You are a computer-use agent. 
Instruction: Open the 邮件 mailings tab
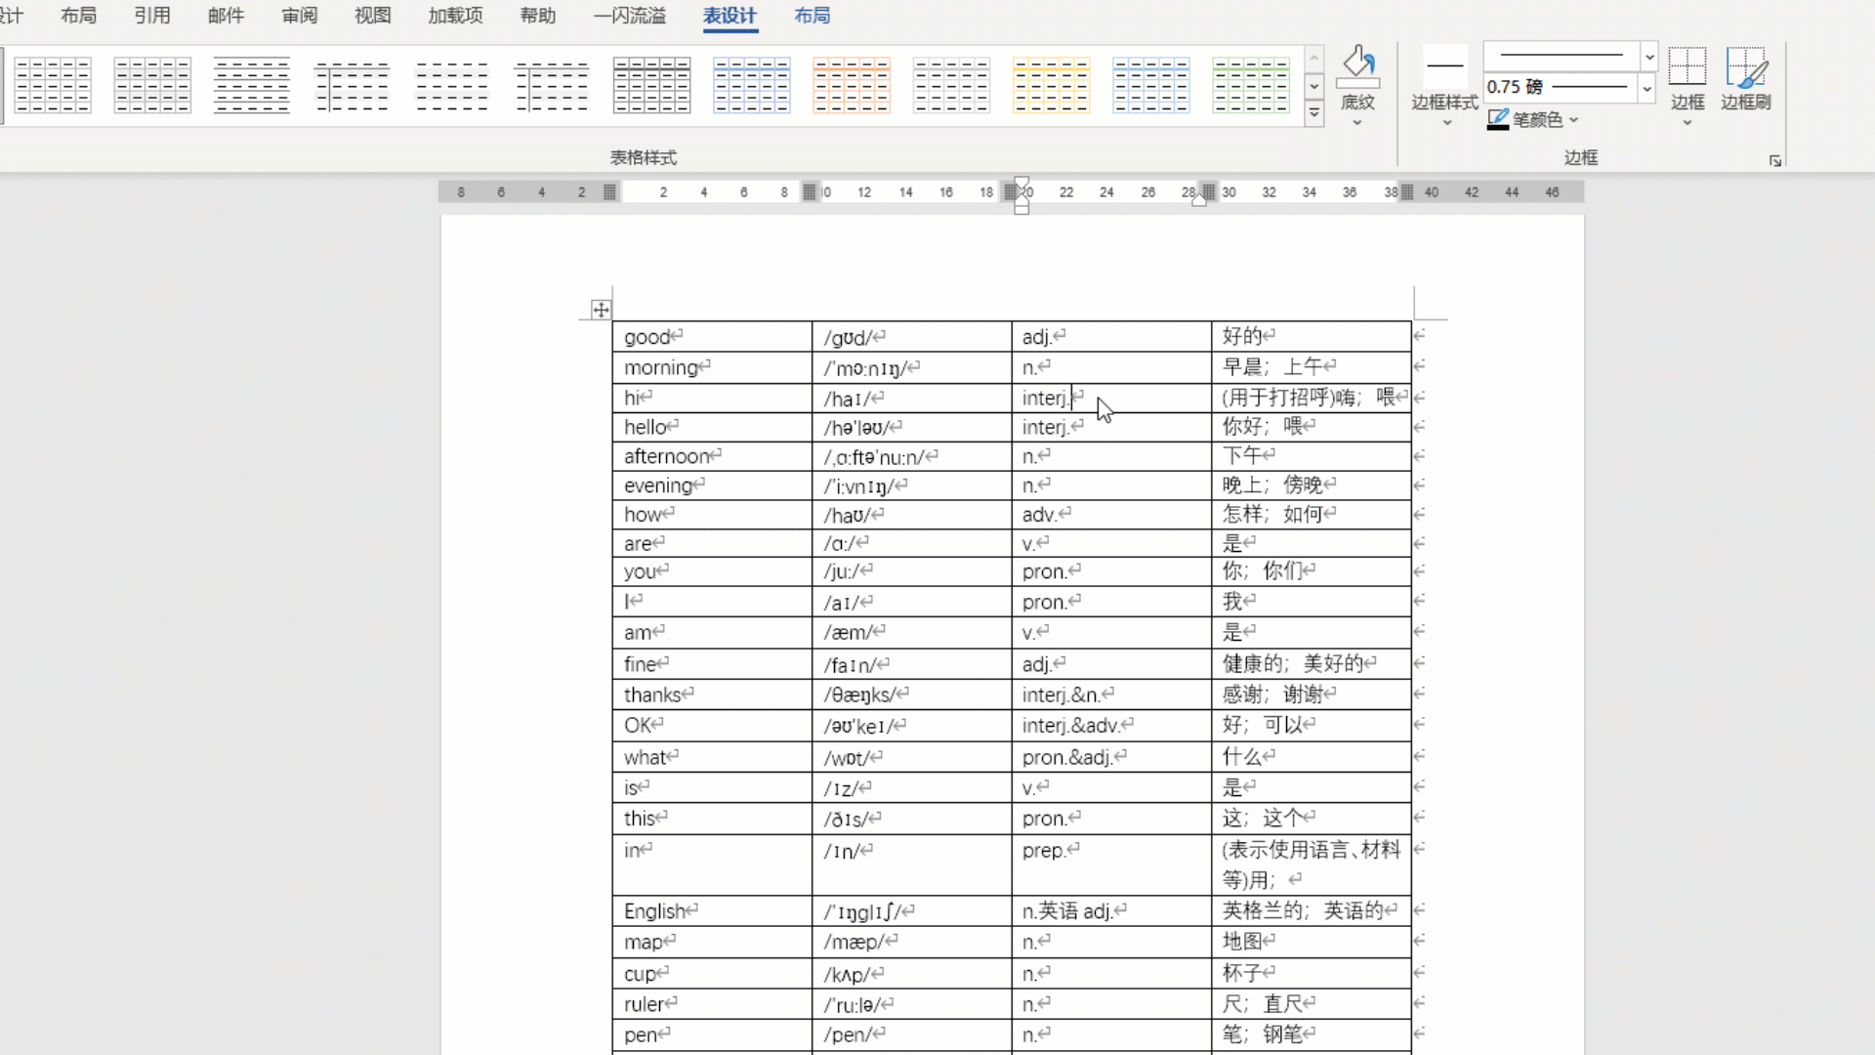click(x=226, y=16)
